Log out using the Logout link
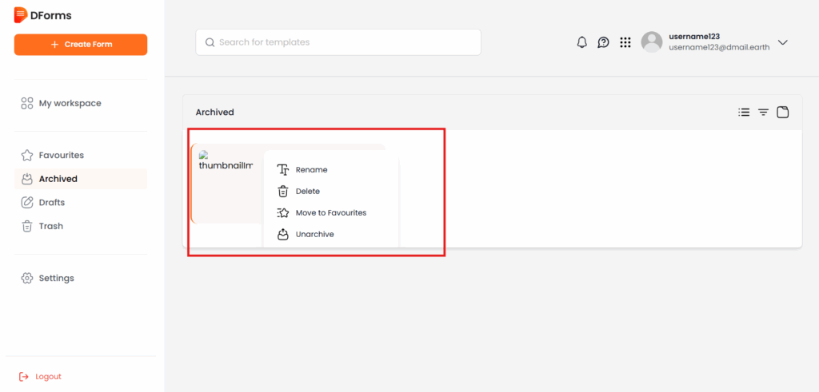This screenshot has height=392, width=819. pyautogui.click(x=48, y=377)
